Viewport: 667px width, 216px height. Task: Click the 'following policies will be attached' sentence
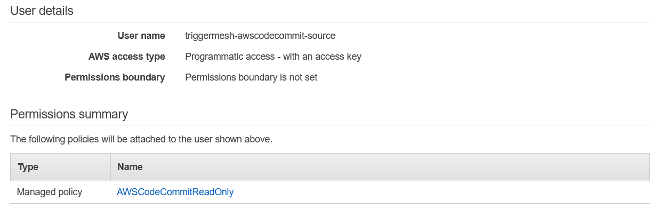click(141, 140)
